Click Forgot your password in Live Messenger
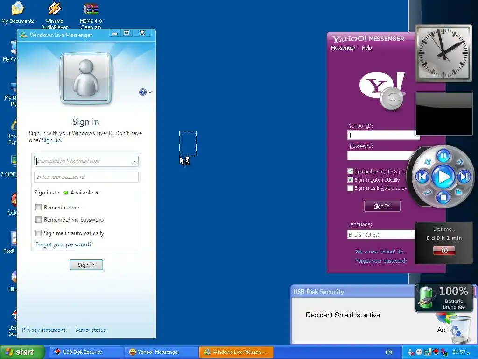Viewport: 478px width, 359px height. tap(63, 244)
